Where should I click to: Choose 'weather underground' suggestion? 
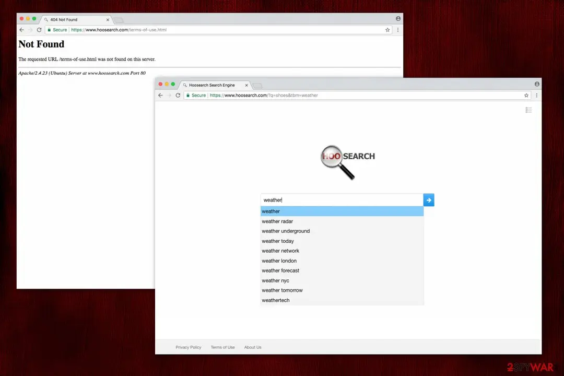pos(342,231)
